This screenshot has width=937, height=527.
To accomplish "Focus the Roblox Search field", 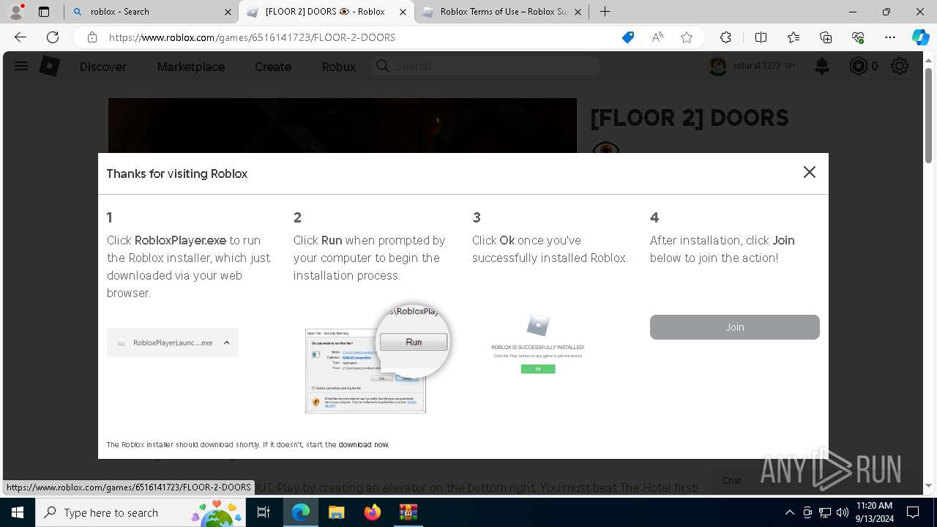I will [486, 66].
